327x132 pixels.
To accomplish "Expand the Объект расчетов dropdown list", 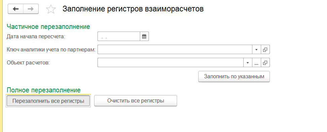I will [x=248, y=62].
